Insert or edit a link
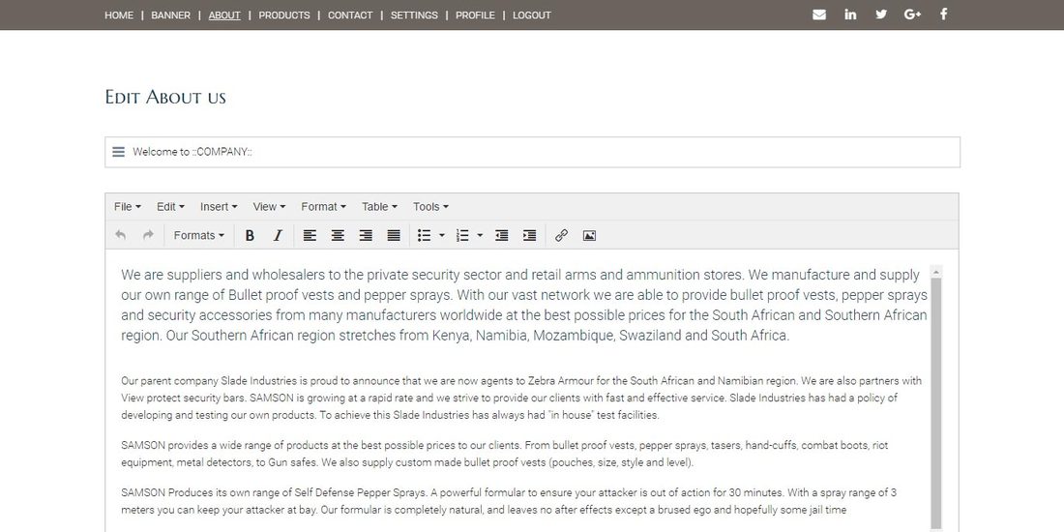This screenshot has width=1064, height=532. click(x=561, y=235)
